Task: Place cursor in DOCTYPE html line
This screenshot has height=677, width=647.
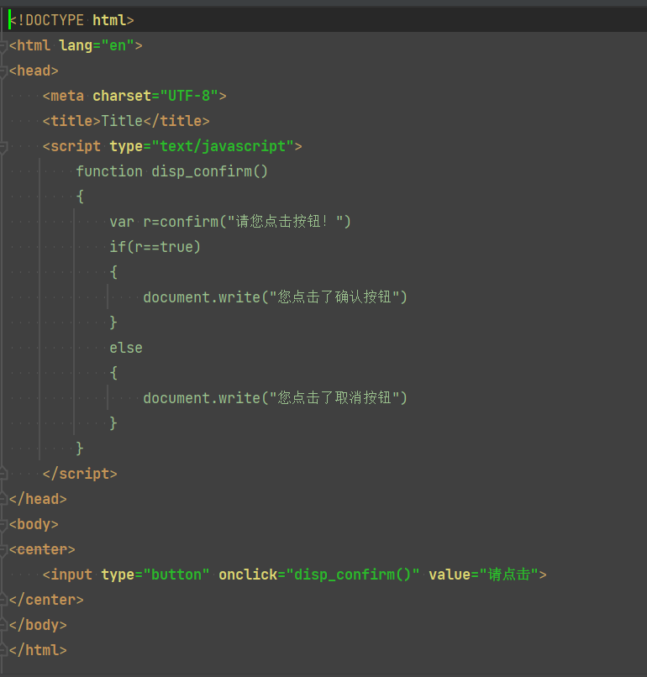Action: (71, 20)
